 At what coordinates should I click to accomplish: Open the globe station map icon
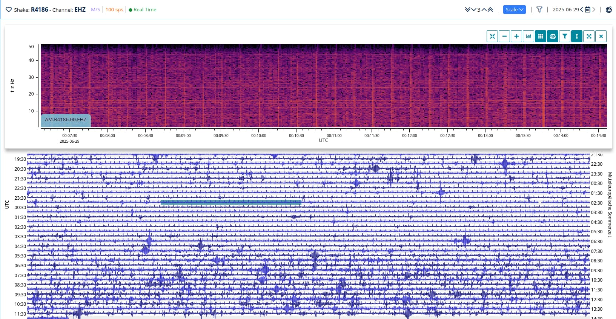(x=608, y=10)
